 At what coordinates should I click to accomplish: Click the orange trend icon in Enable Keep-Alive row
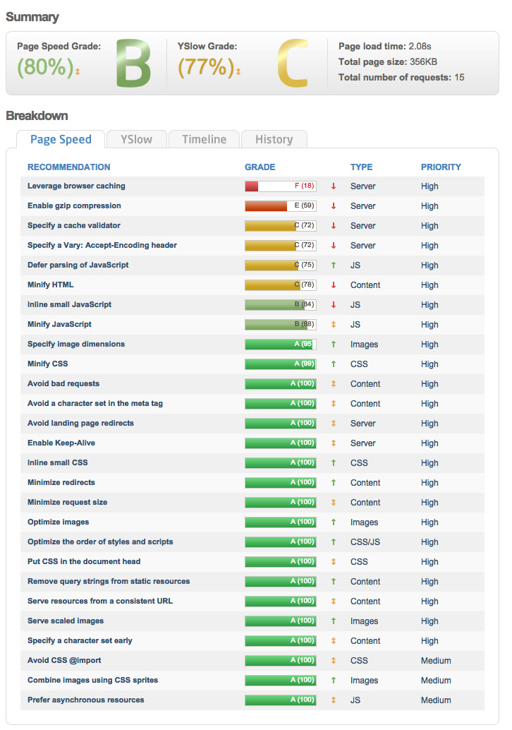(x=334, y=443)
